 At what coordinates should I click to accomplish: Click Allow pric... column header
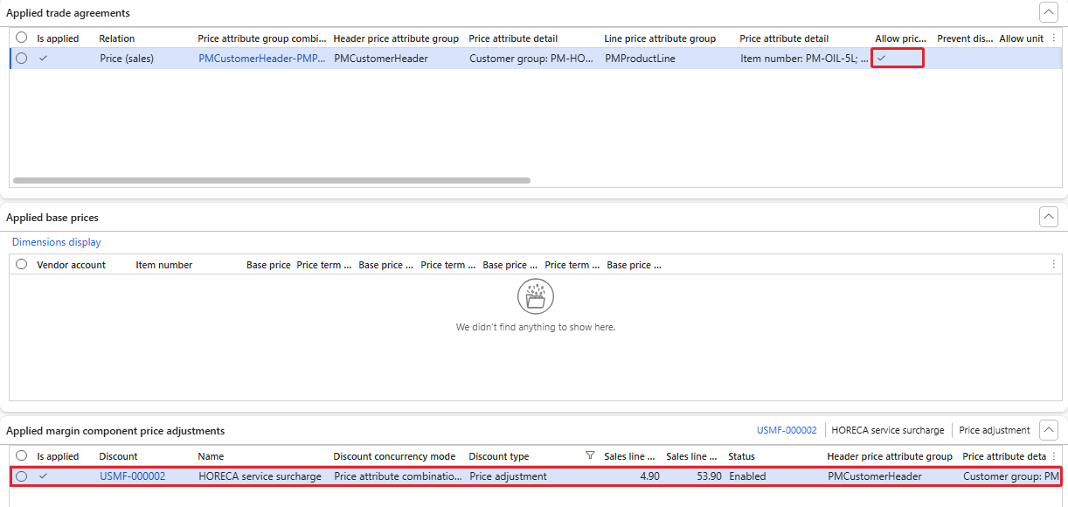[x=900, y=38]
